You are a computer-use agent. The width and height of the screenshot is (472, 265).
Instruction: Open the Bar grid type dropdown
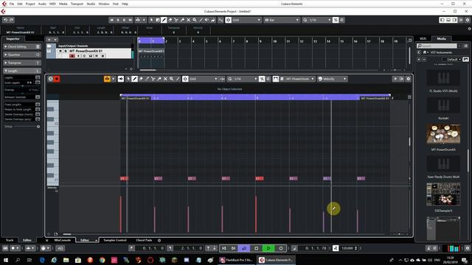click(282, 20)
